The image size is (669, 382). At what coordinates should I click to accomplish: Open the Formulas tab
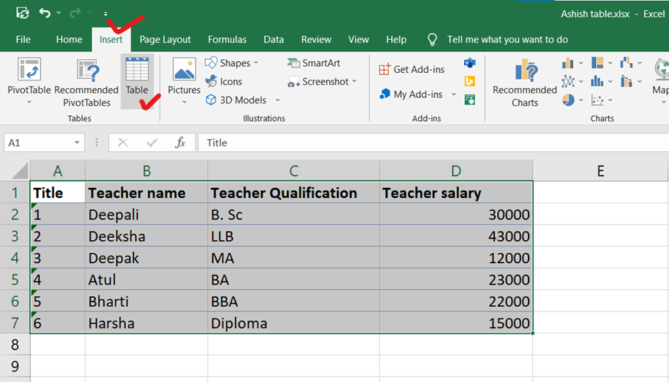coord(227,39)
